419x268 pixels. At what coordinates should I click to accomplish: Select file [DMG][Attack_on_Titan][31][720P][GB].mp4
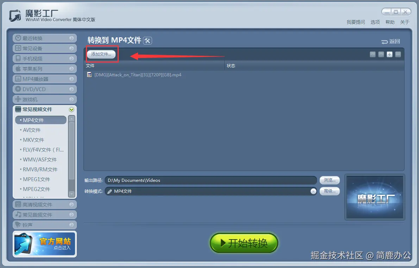tap(138, 75)
